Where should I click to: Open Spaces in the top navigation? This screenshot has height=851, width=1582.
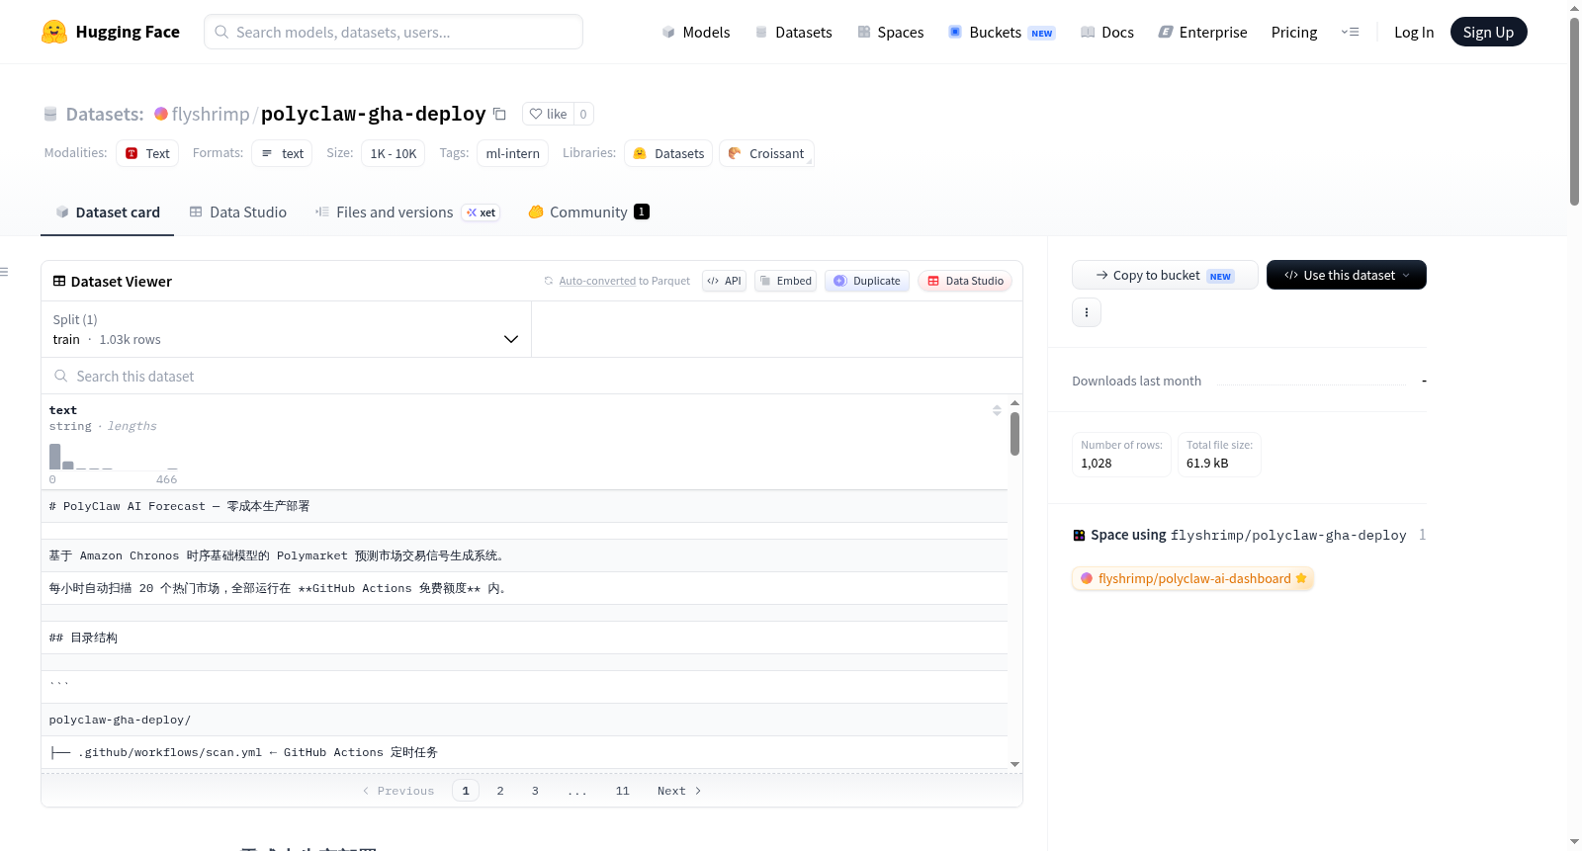click(x=890, y=33)
